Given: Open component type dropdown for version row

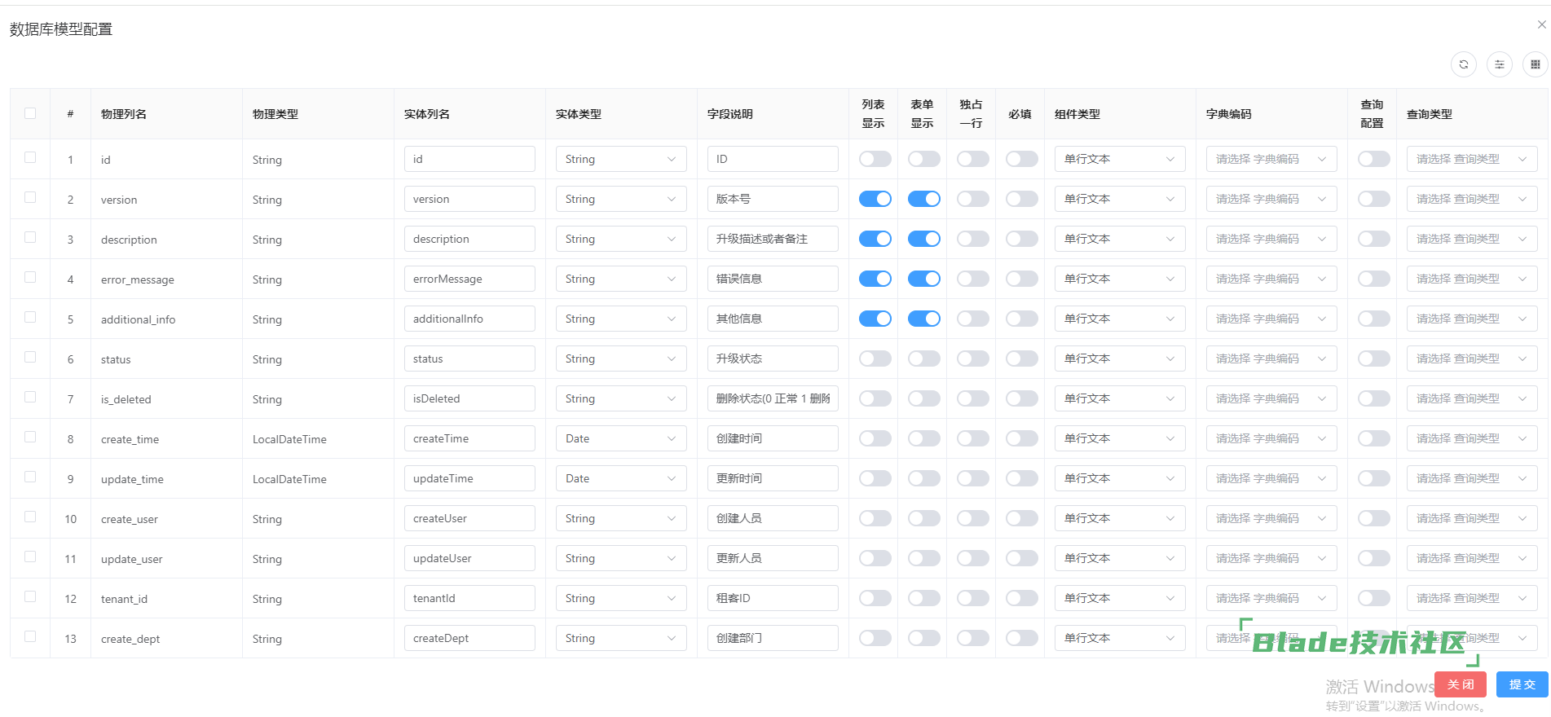Looking at the screenshot, I should click(x=1120, y=199).
